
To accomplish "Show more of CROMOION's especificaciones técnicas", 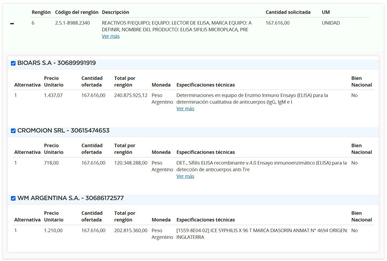I will coord(185,176).
